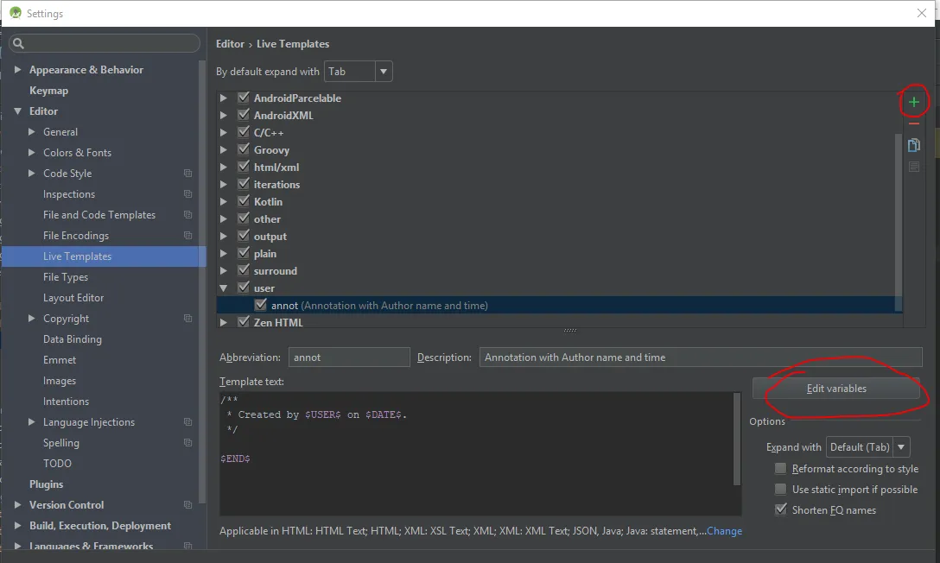This screenshot has height=563, width=940.
Task: Focus the Description input field
Action: coord(700,357)
